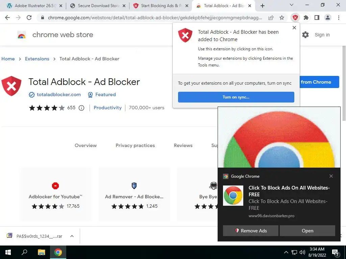Click Sign in link
The height and width of the screenshot is (259, 346).
pos(322,35)
